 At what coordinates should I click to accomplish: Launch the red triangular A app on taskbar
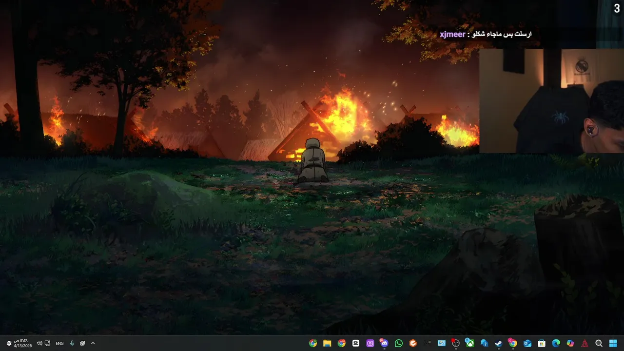point(585,343)
